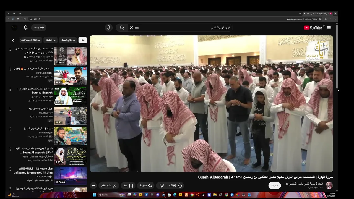Open the Mazn 18:27 video thumbnail
Image resolution: width=354 pixels, height=199 pixels.
(70, 116)
